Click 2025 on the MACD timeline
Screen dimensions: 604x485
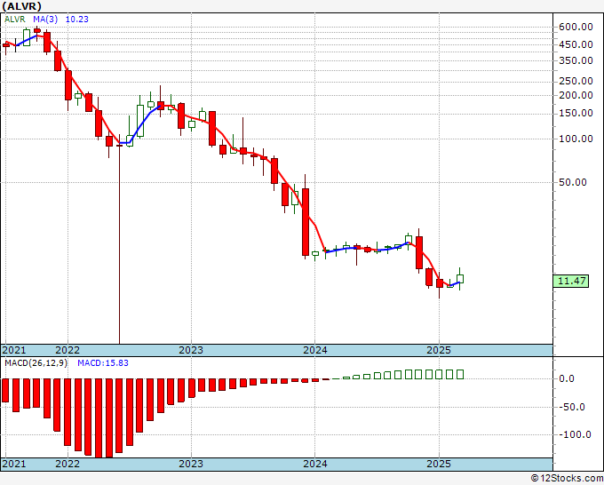439,464
